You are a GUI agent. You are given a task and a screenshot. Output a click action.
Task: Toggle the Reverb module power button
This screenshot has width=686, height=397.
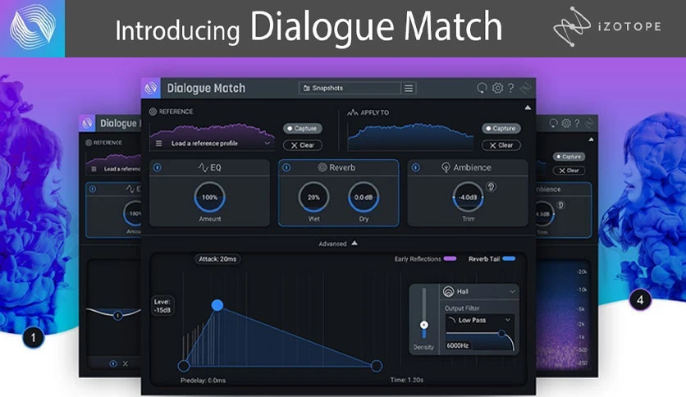pos(286,167)
